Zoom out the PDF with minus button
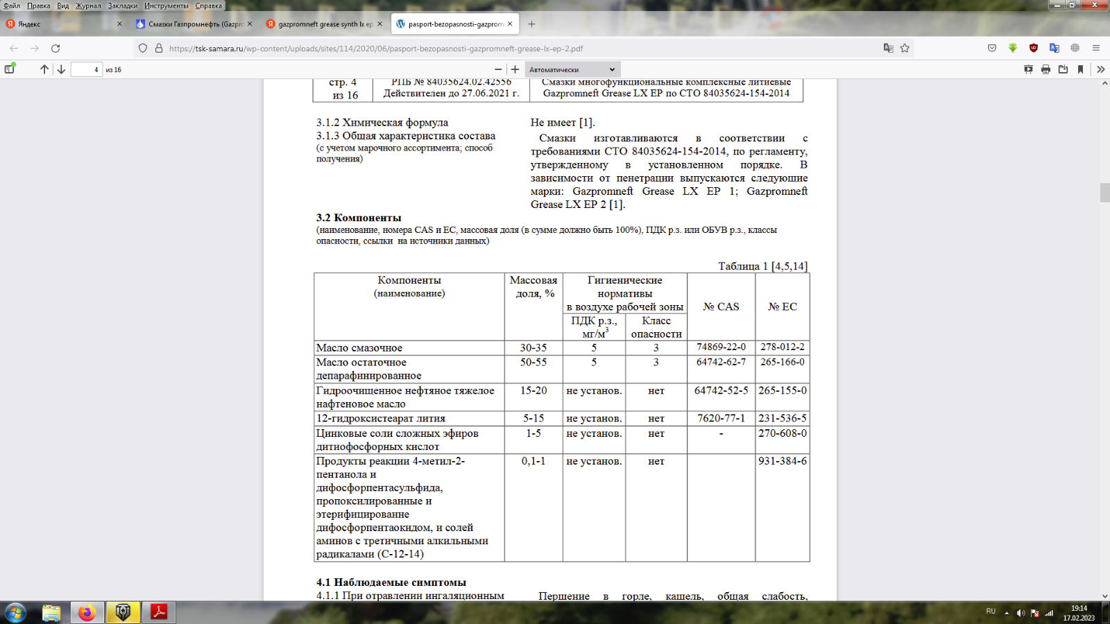1110x624 pixels. [498, 69]
